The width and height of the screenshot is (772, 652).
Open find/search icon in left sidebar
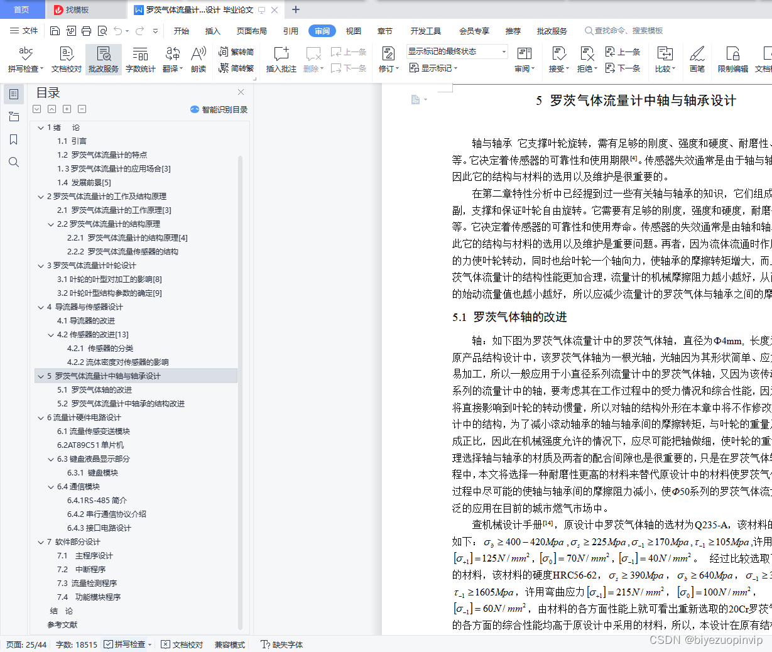[14, 162]
